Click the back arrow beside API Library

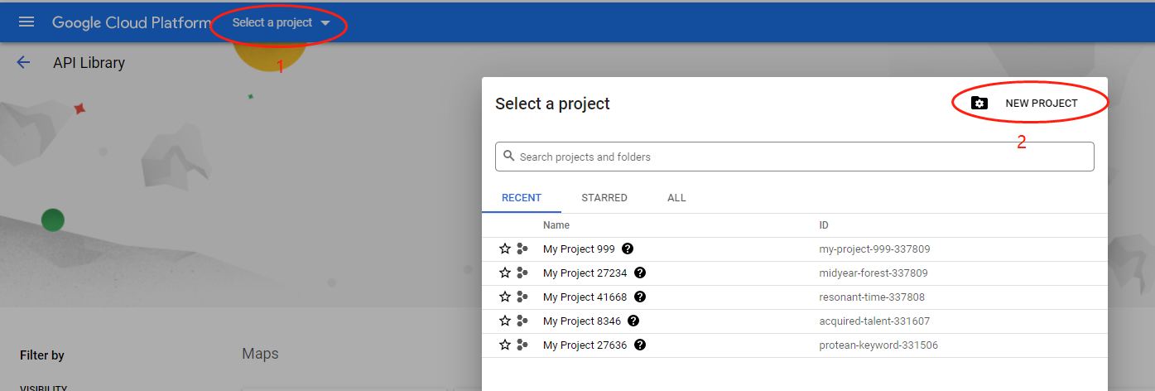(23, 63)
